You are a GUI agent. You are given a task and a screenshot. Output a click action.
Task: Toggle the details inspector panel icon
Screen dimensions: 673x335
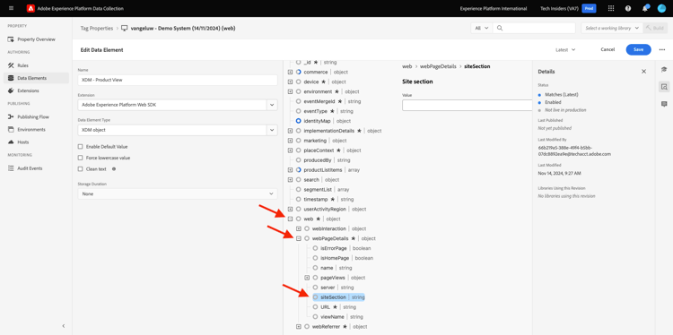(x=664, y=87)
